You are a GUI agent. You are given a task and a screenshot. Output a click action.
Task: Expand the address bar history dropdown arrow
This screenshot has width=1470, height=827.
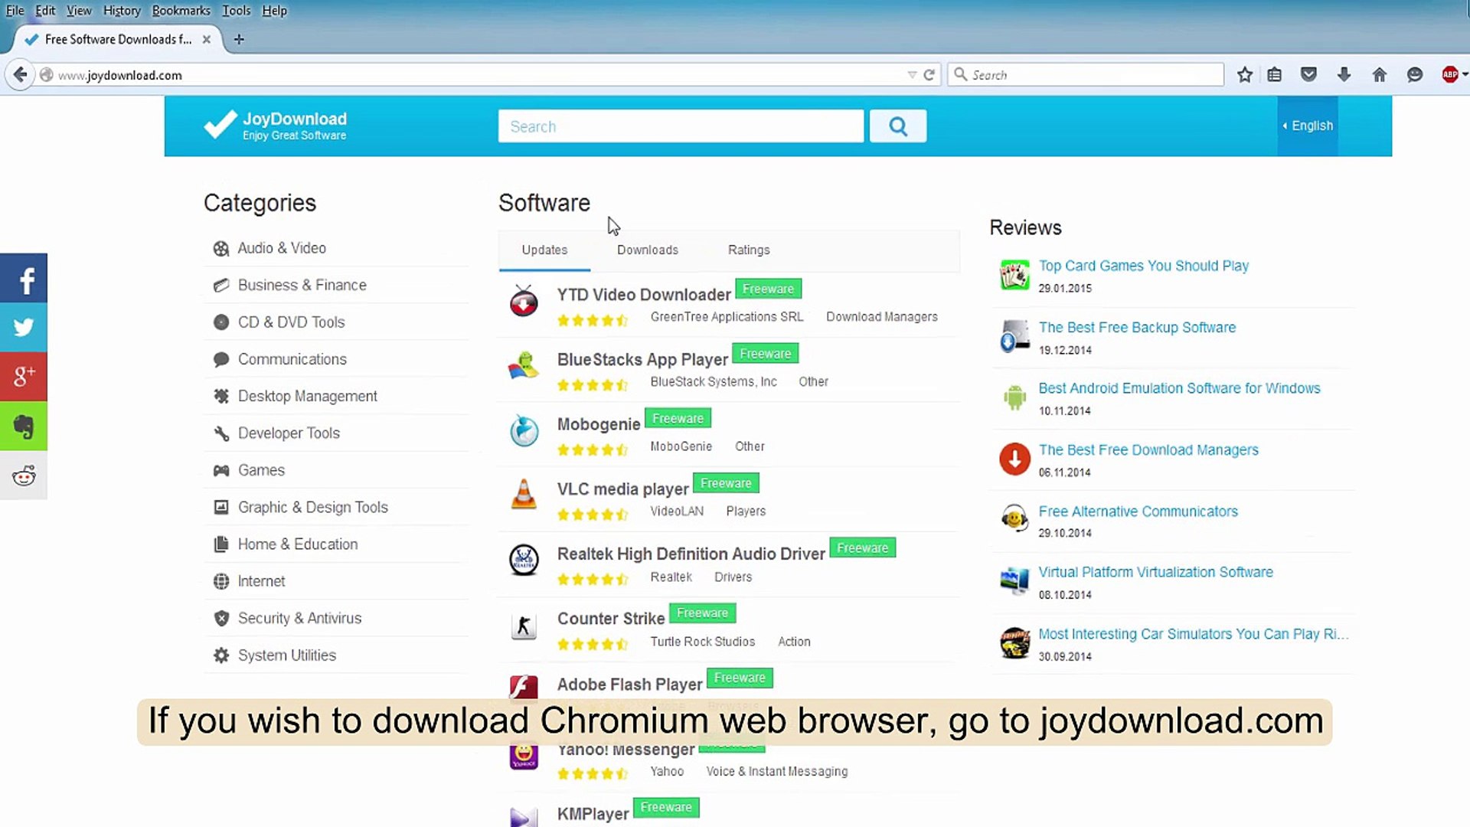point(911,74)
